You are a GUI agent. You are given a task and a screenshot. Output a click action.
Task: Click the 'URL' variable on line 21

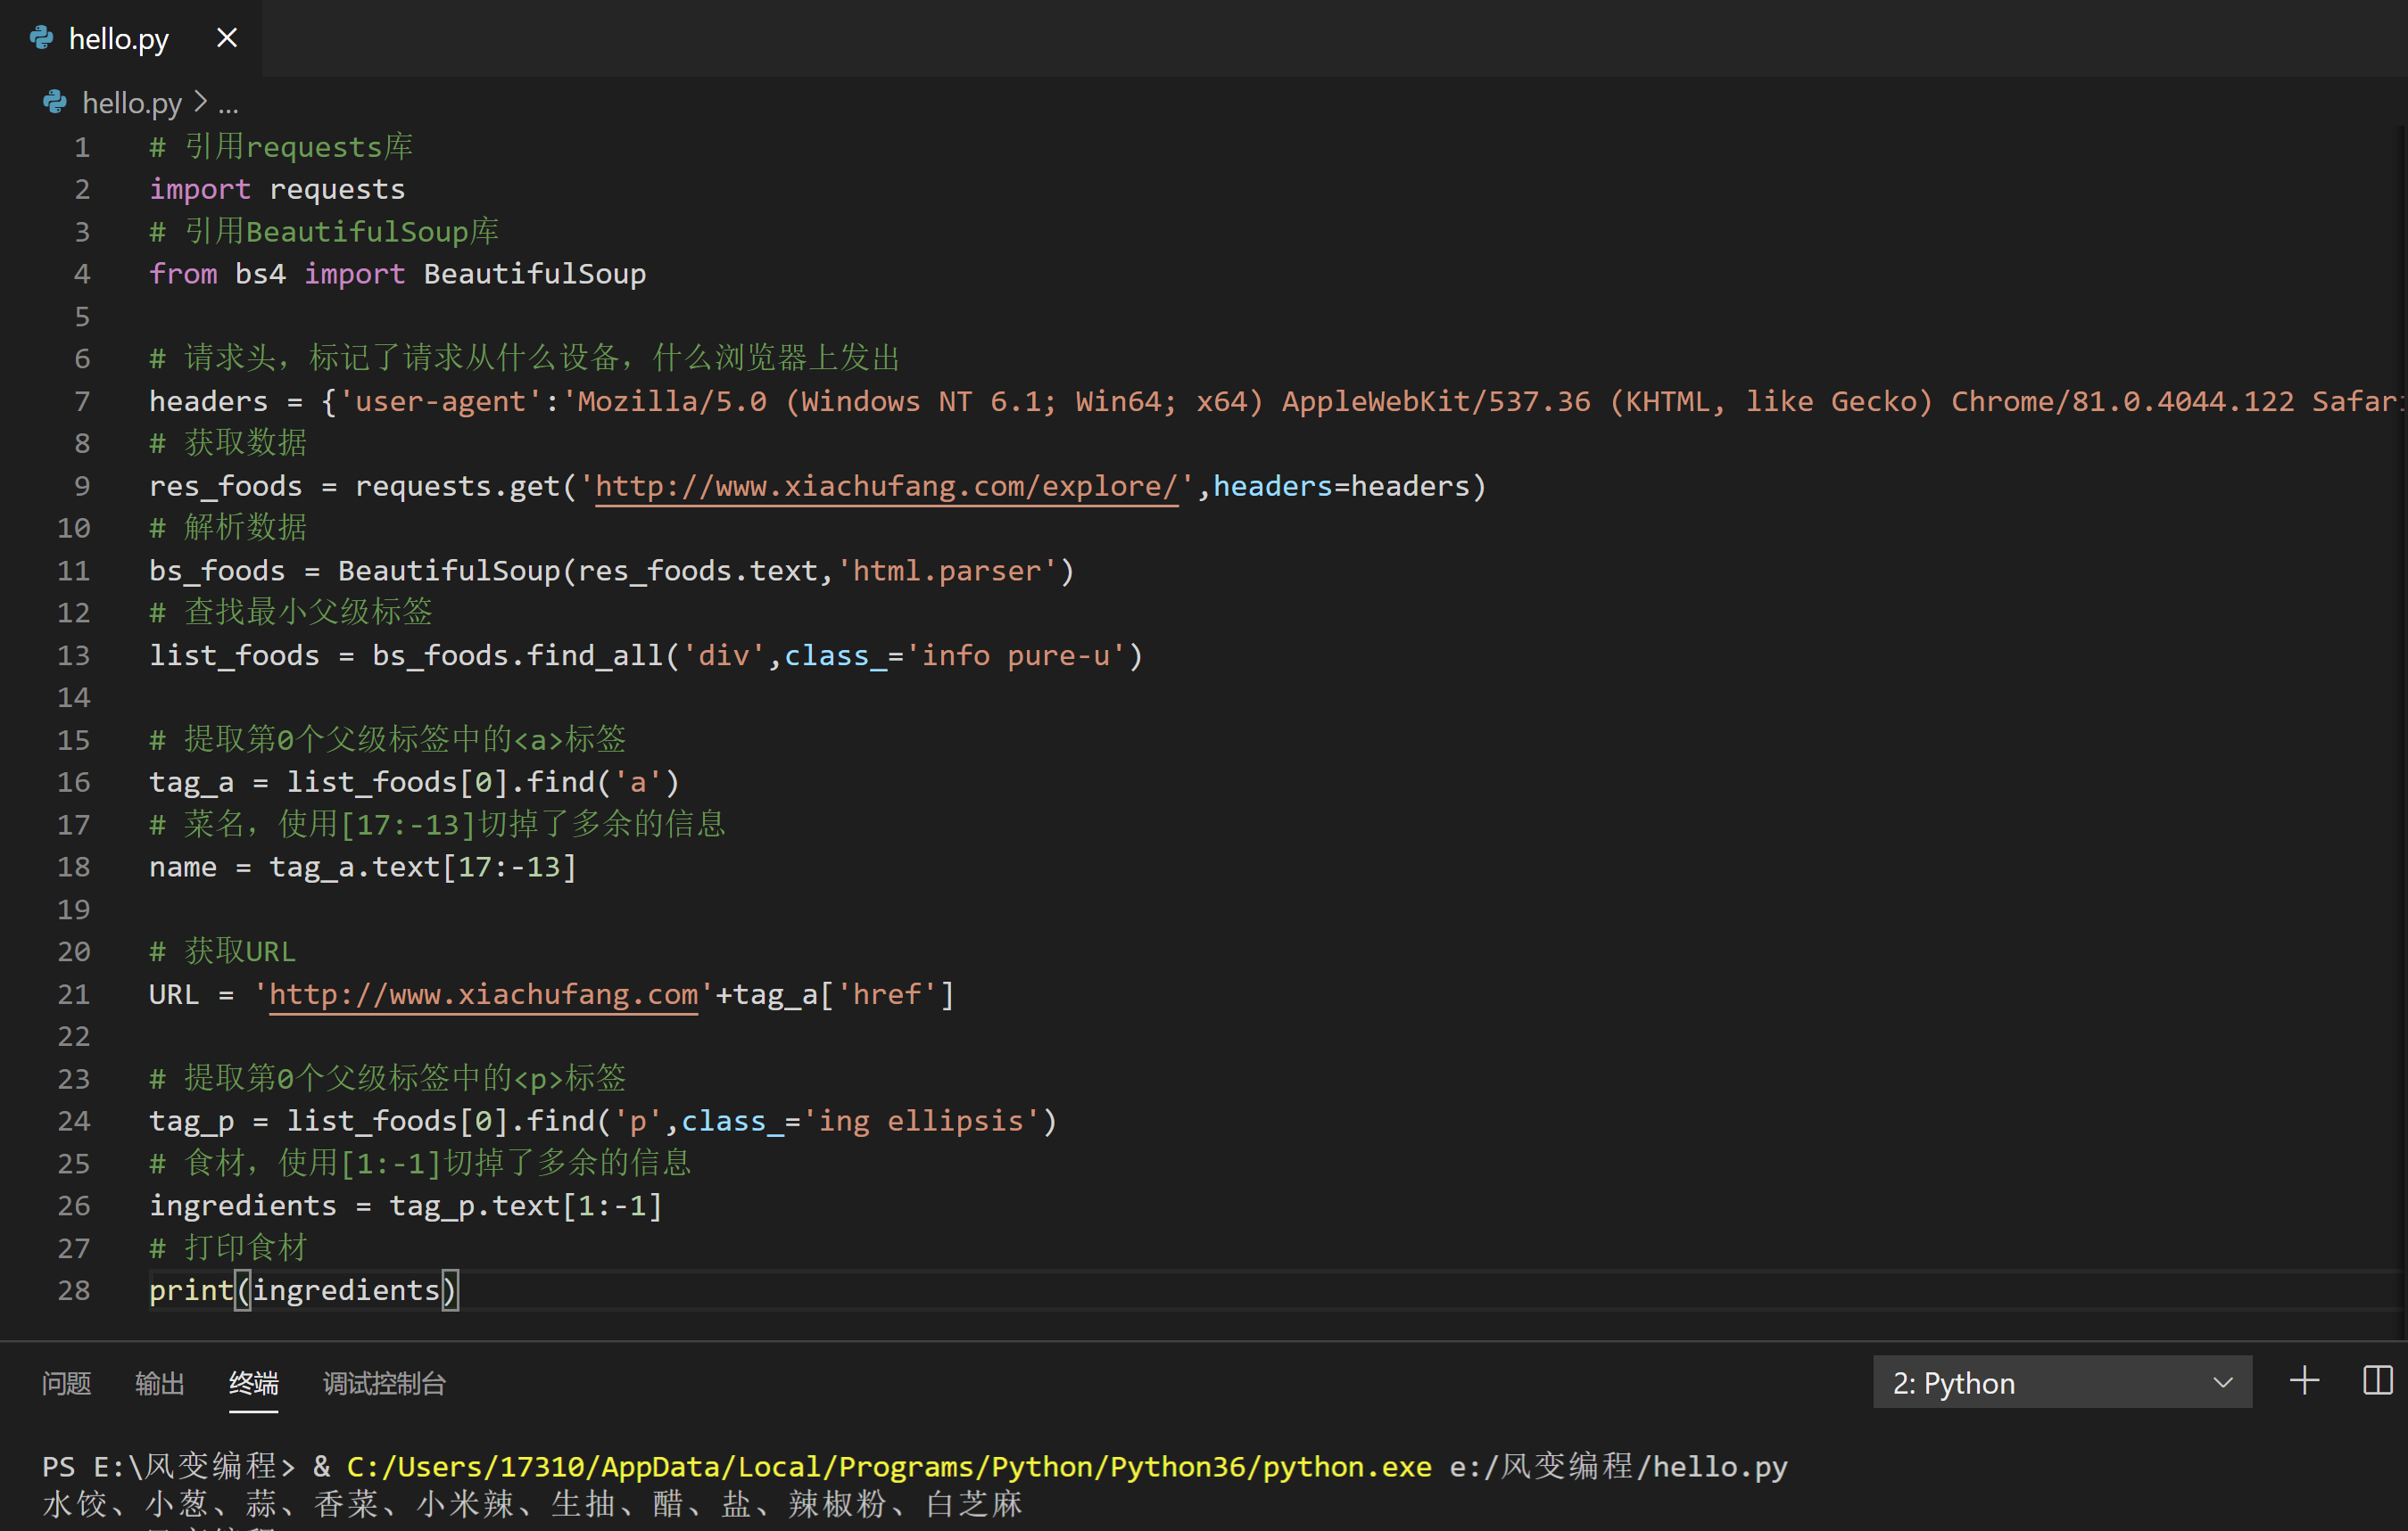click(174, 994)
